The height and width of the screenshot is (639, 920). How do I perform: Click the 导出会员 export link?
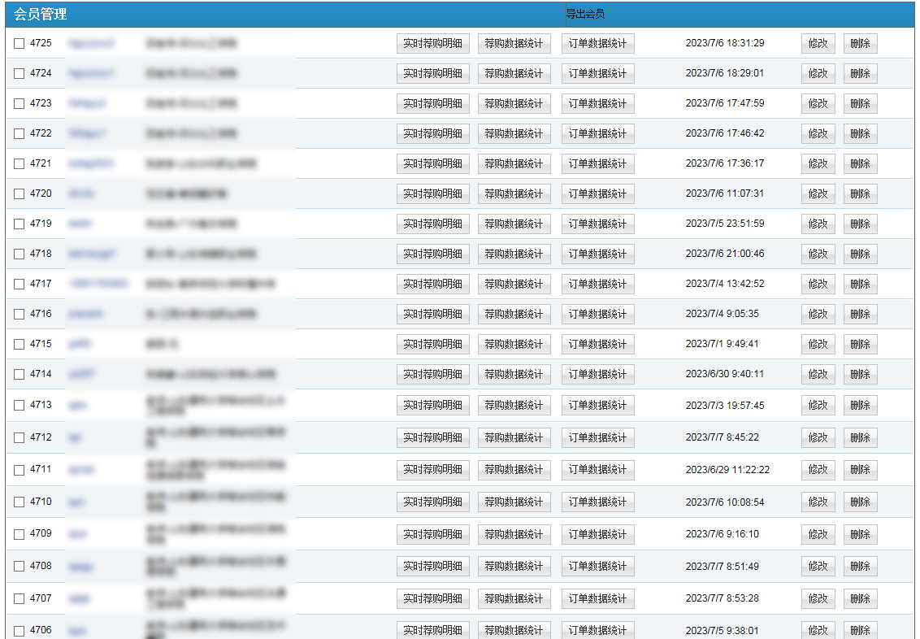(x=585, y=14)
